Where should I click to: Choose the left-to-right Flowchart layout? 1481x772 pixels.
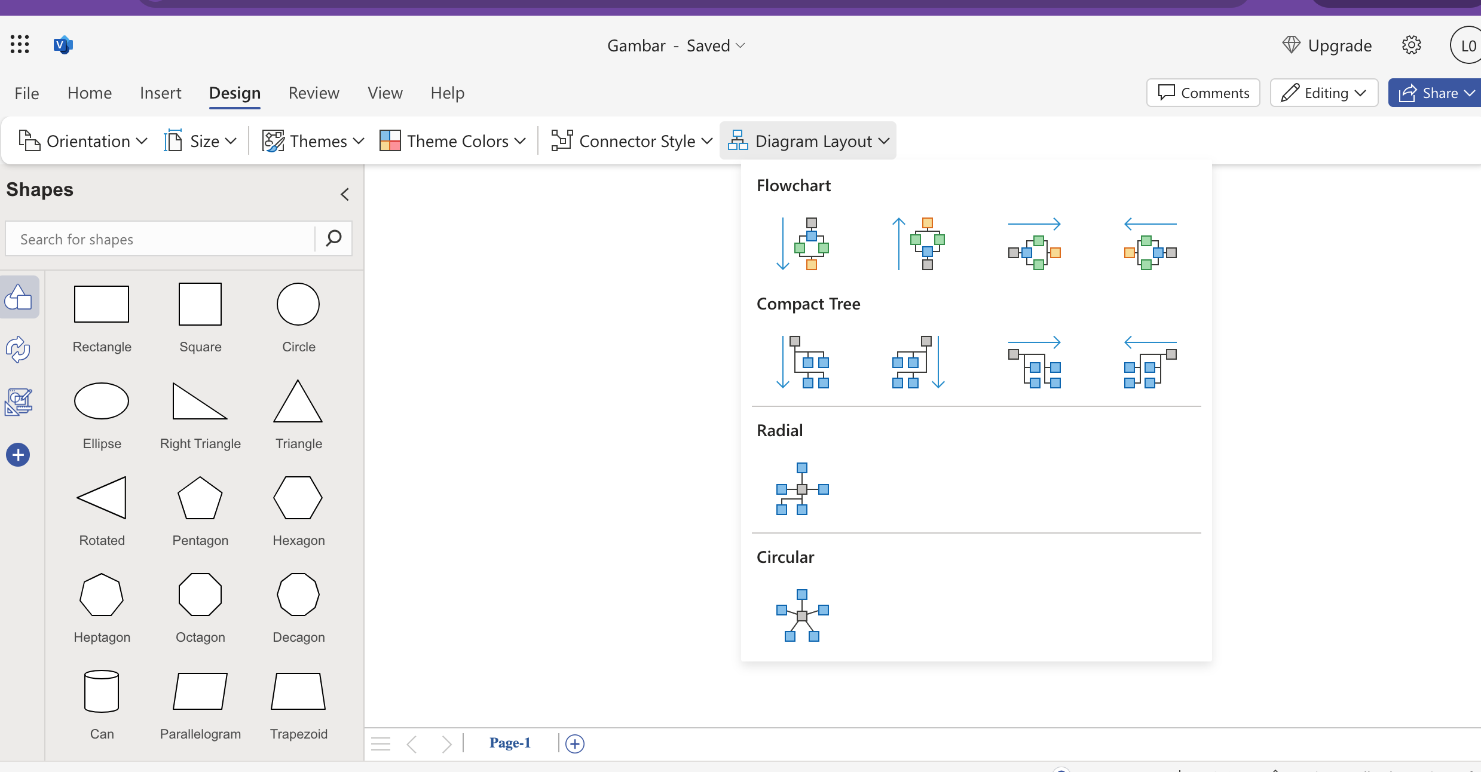(x=1034, y=244)
